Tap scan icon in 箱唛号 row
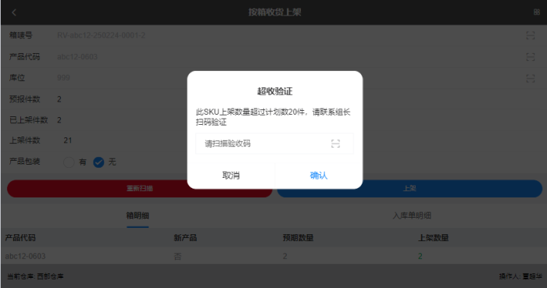This screenshot has width=547, height=288. [x=531, y=35]
